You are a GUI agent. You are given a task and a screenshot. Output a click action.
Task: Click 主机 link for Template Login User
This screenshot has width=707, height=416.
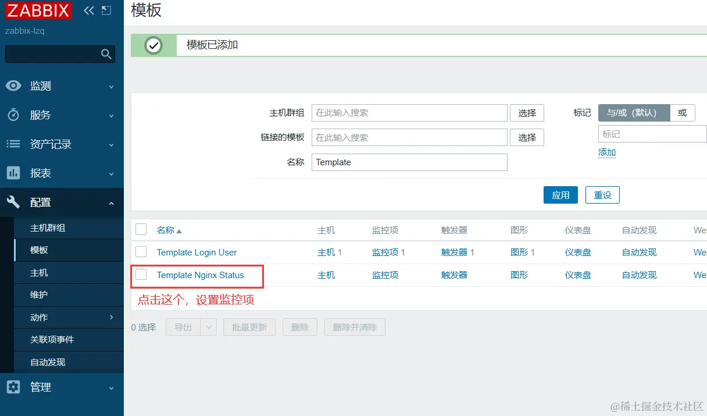click(x=326, y=253)
